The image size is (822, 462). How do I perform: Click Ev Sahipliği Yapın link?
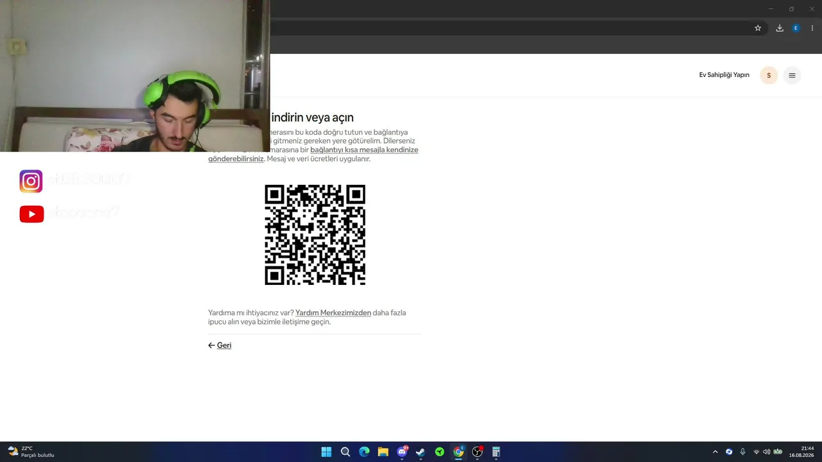(724, 75)
